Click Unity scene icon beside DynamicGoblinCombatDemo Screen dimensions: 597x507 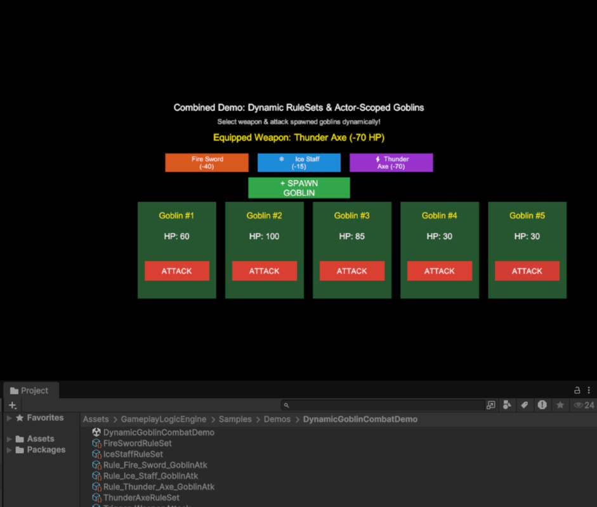click(x=96, y=432)
